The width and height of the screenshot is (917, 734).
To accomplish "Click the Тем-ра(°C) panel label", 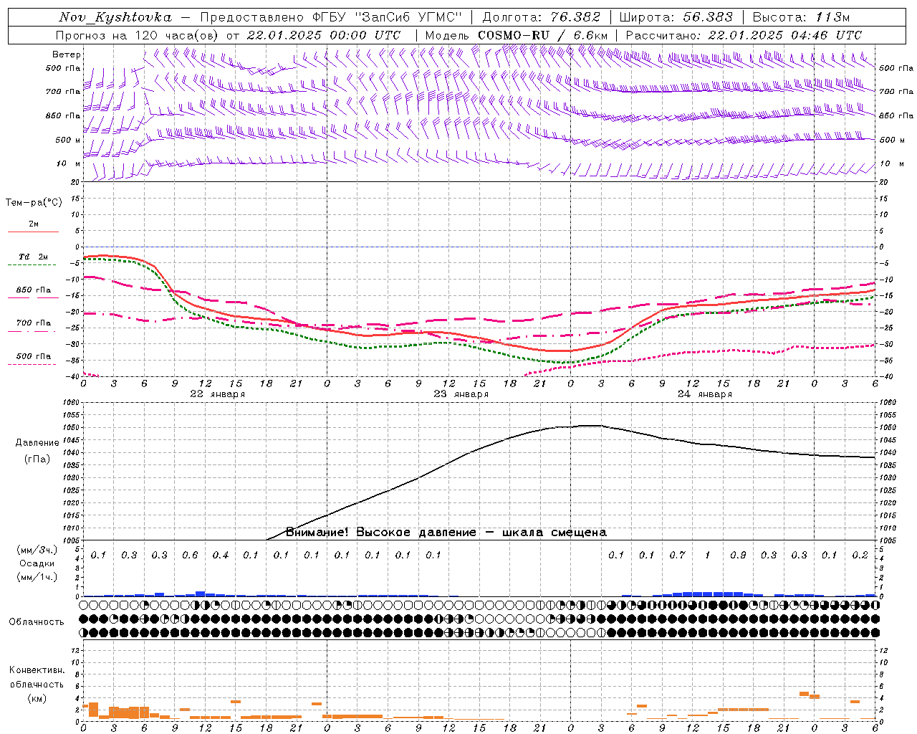I will [34, 203].
